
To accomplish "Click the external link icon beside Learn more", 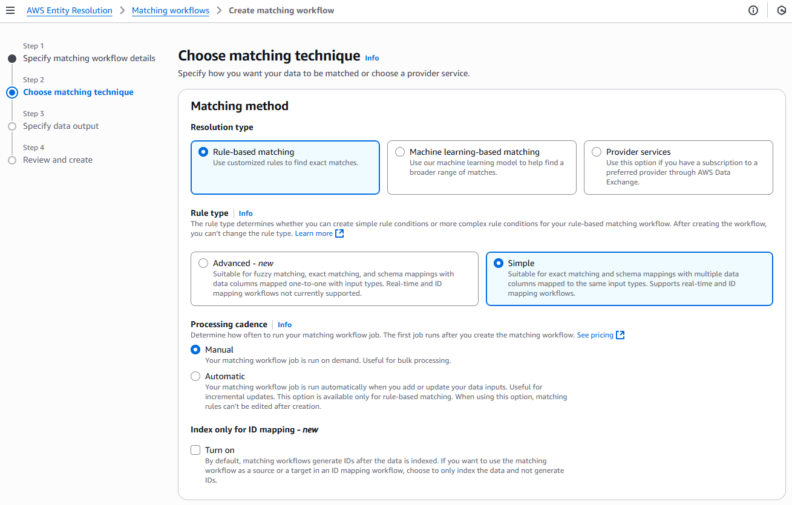I will pyautogui.click(x=339, y=233).
